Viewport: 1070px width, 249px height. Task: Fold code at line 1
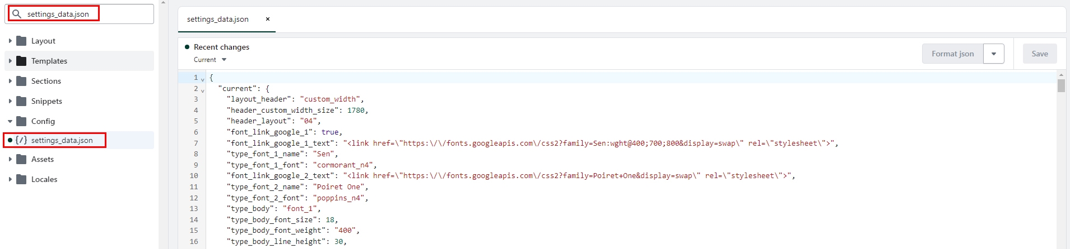pyautogui.click(x=203, y=79)
